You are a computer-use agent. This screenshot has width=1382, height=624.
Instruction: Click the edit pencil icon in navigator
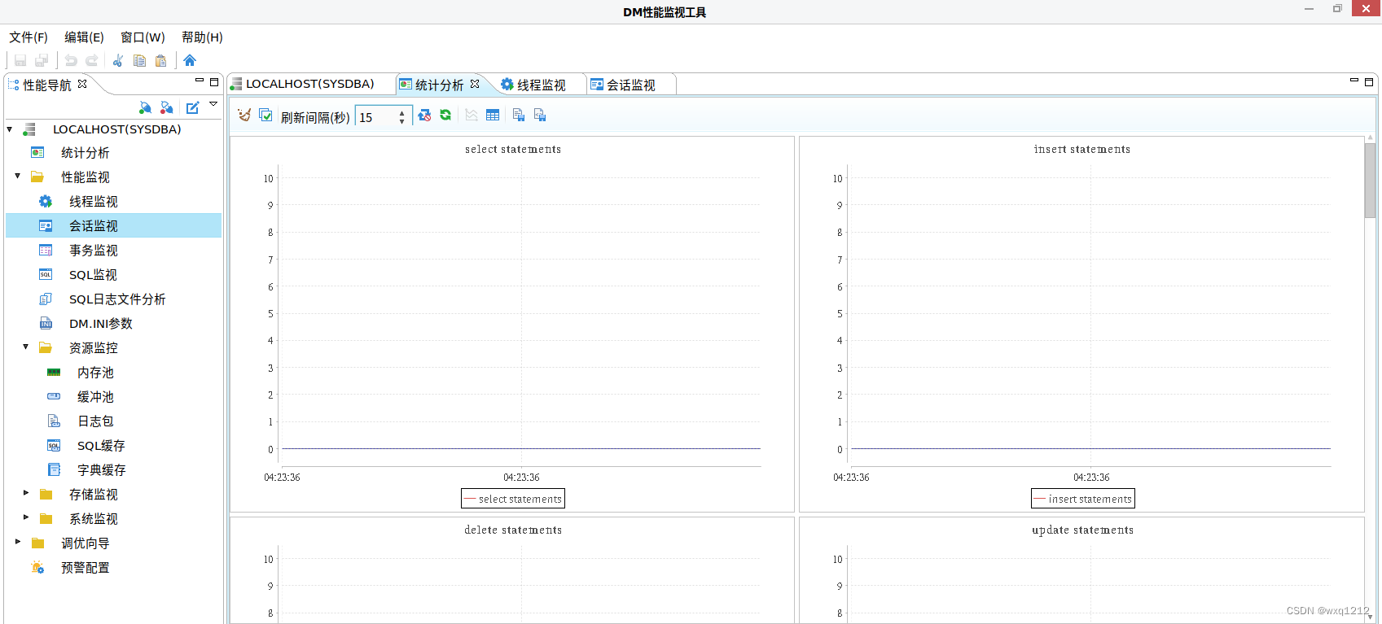pyautogui.click(x=193, y=107)
